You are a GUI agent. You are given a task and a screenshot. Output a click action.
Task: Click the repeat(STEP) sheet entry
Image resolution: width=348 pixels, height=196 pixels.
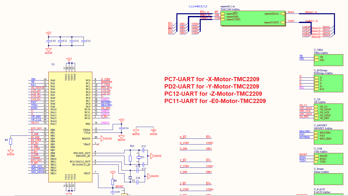231,19
